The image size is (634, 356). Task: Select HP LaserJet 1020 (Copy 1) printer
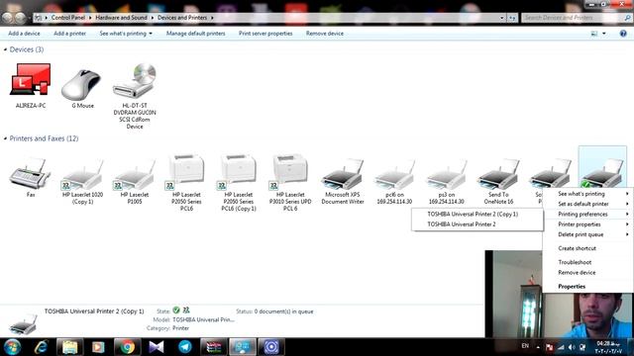[82, 175]
